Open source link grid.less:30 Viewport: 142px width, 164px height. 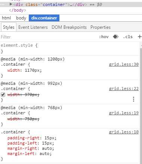point(124,64)
